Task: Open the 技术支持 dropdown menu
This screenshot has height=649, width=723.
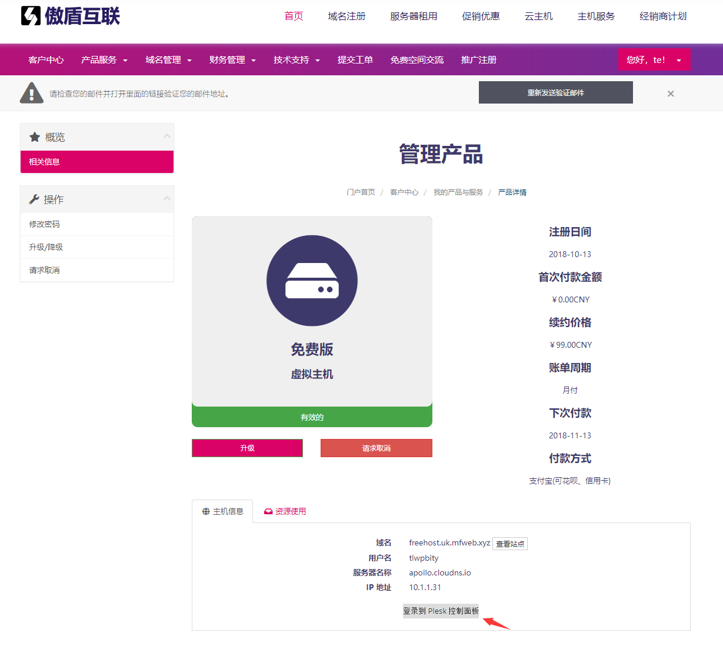Action: pos(296,60)
